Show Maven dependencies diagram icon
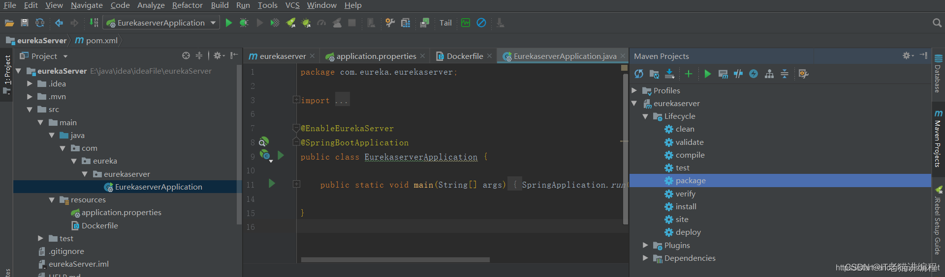 pos(769,74)
